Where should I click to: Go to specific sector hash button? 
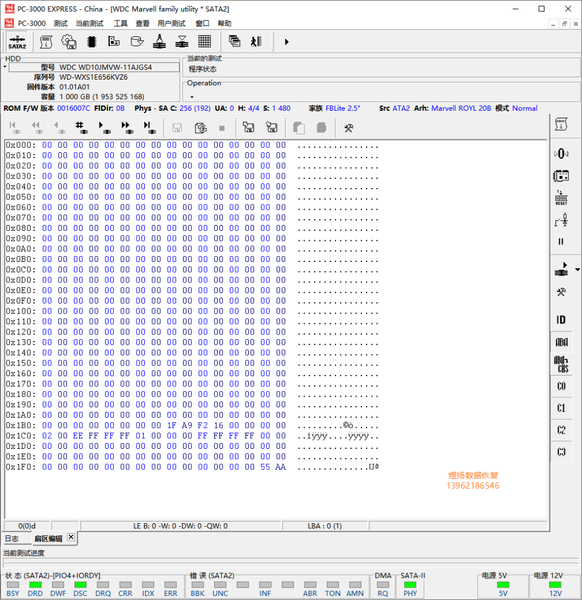pos(80,127)
